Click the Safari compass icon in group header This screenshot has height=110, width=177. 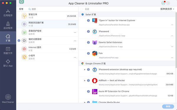83,14
